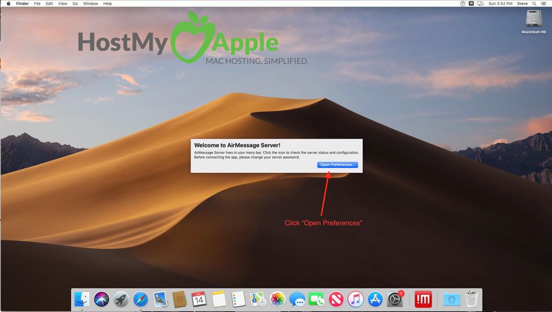
Task: Open the News app icon
Action: (336, 299)
